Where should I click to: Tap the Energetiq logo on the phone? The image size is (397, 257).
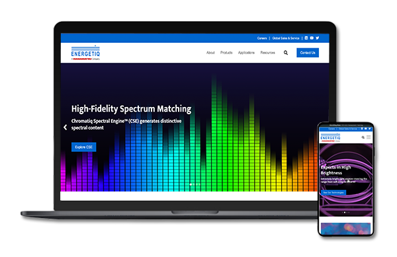[330, 137]
